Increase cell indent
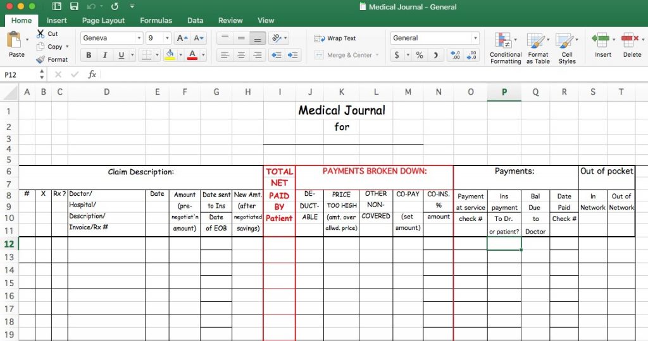Viewport: 648px width, 341px height. pos(292,55)
